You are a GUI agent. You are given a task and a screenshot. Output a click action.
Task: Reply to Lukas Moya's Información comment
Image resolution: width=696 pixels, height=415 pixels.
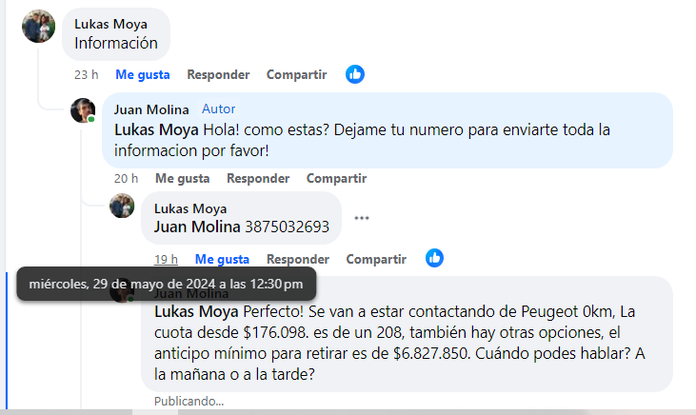(x=218, y=74)
